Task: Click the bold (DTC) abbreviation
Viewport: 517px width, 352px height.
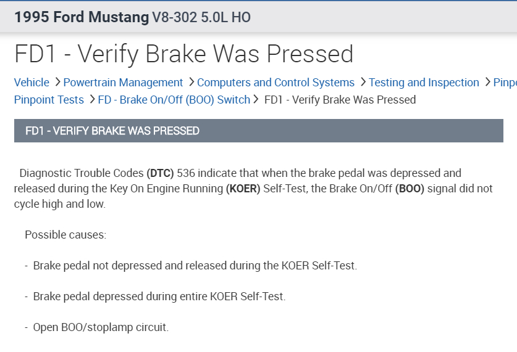Action: pyautogui.click(x=159, y=173)
